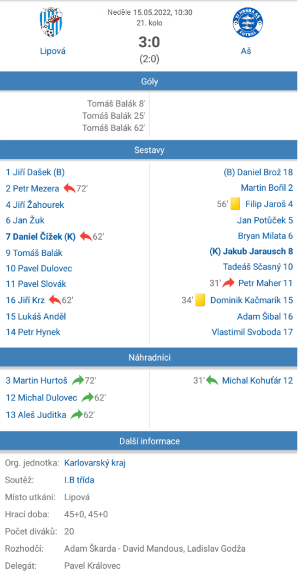Click the Další informace section header
Image resolution: width=298 pixels, height=577 pixels.
149,441
